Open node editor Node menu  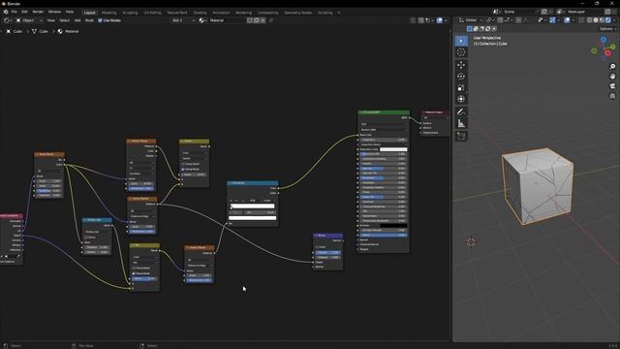pos(89,20)
